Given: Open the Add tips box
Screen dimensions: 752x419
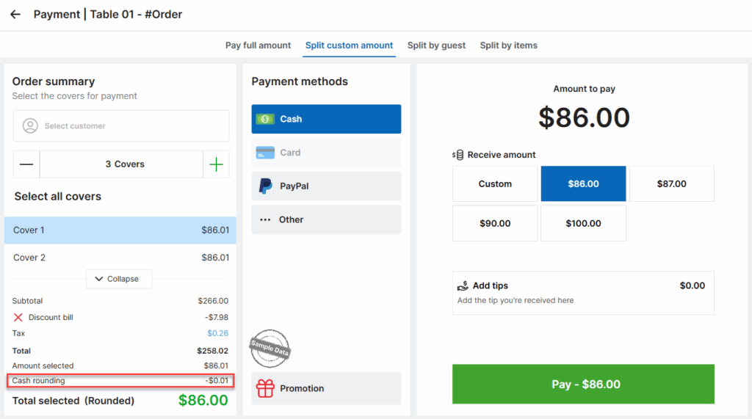Looking at the screenshot, I should (x=583, y=293).
